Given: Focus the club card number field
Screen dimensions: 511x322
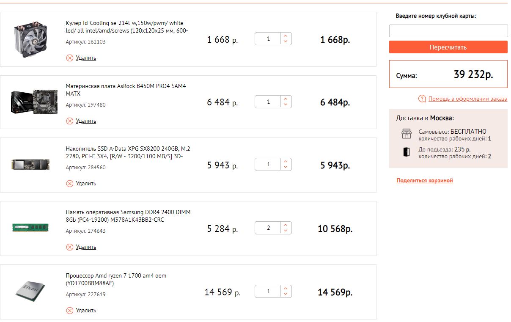Looking at the screenshot, I should [448, 31].
